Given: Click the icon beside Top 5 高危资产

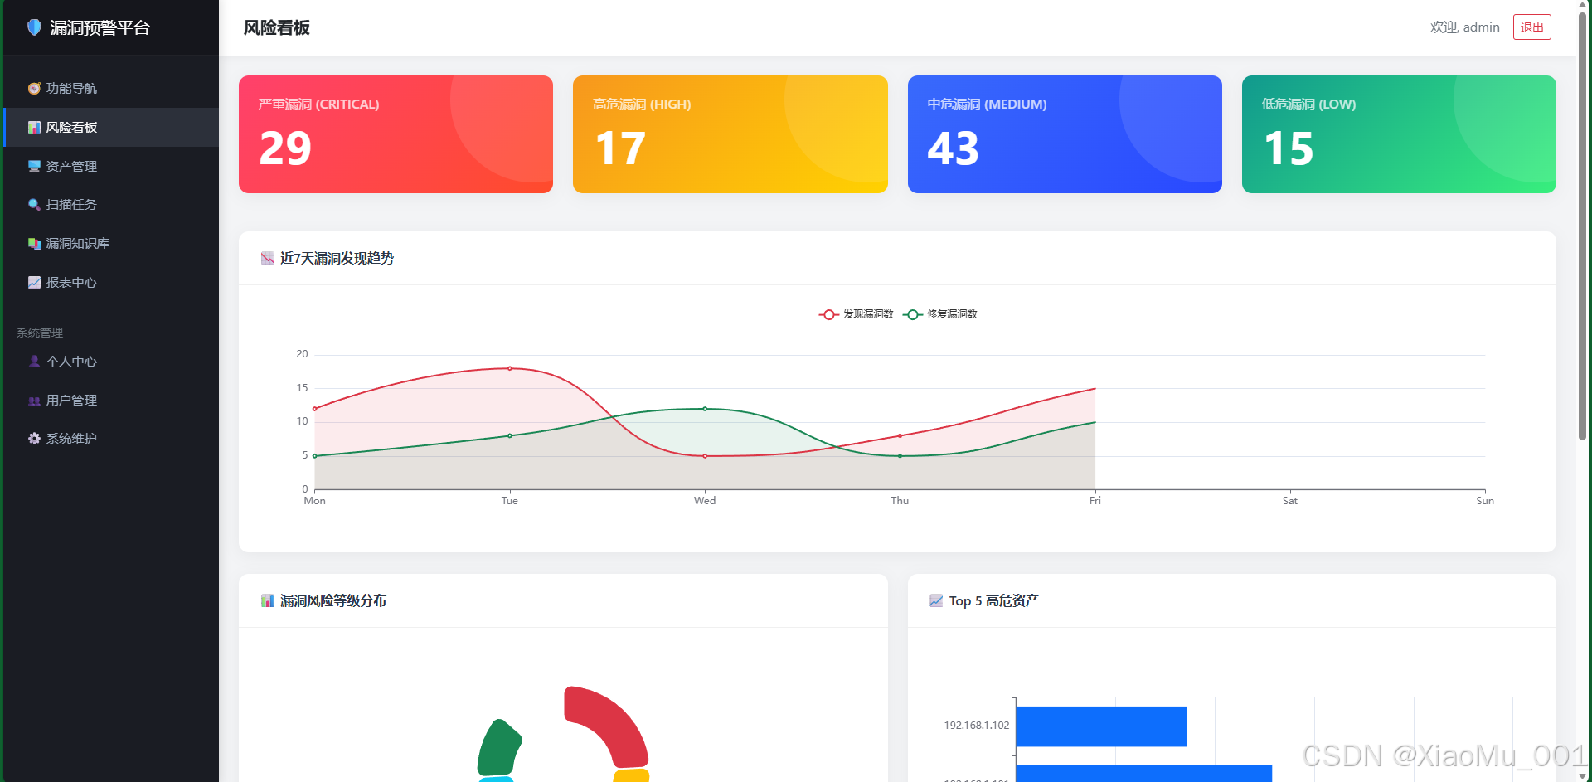Looking at the screenshot, I should point(936,600).
